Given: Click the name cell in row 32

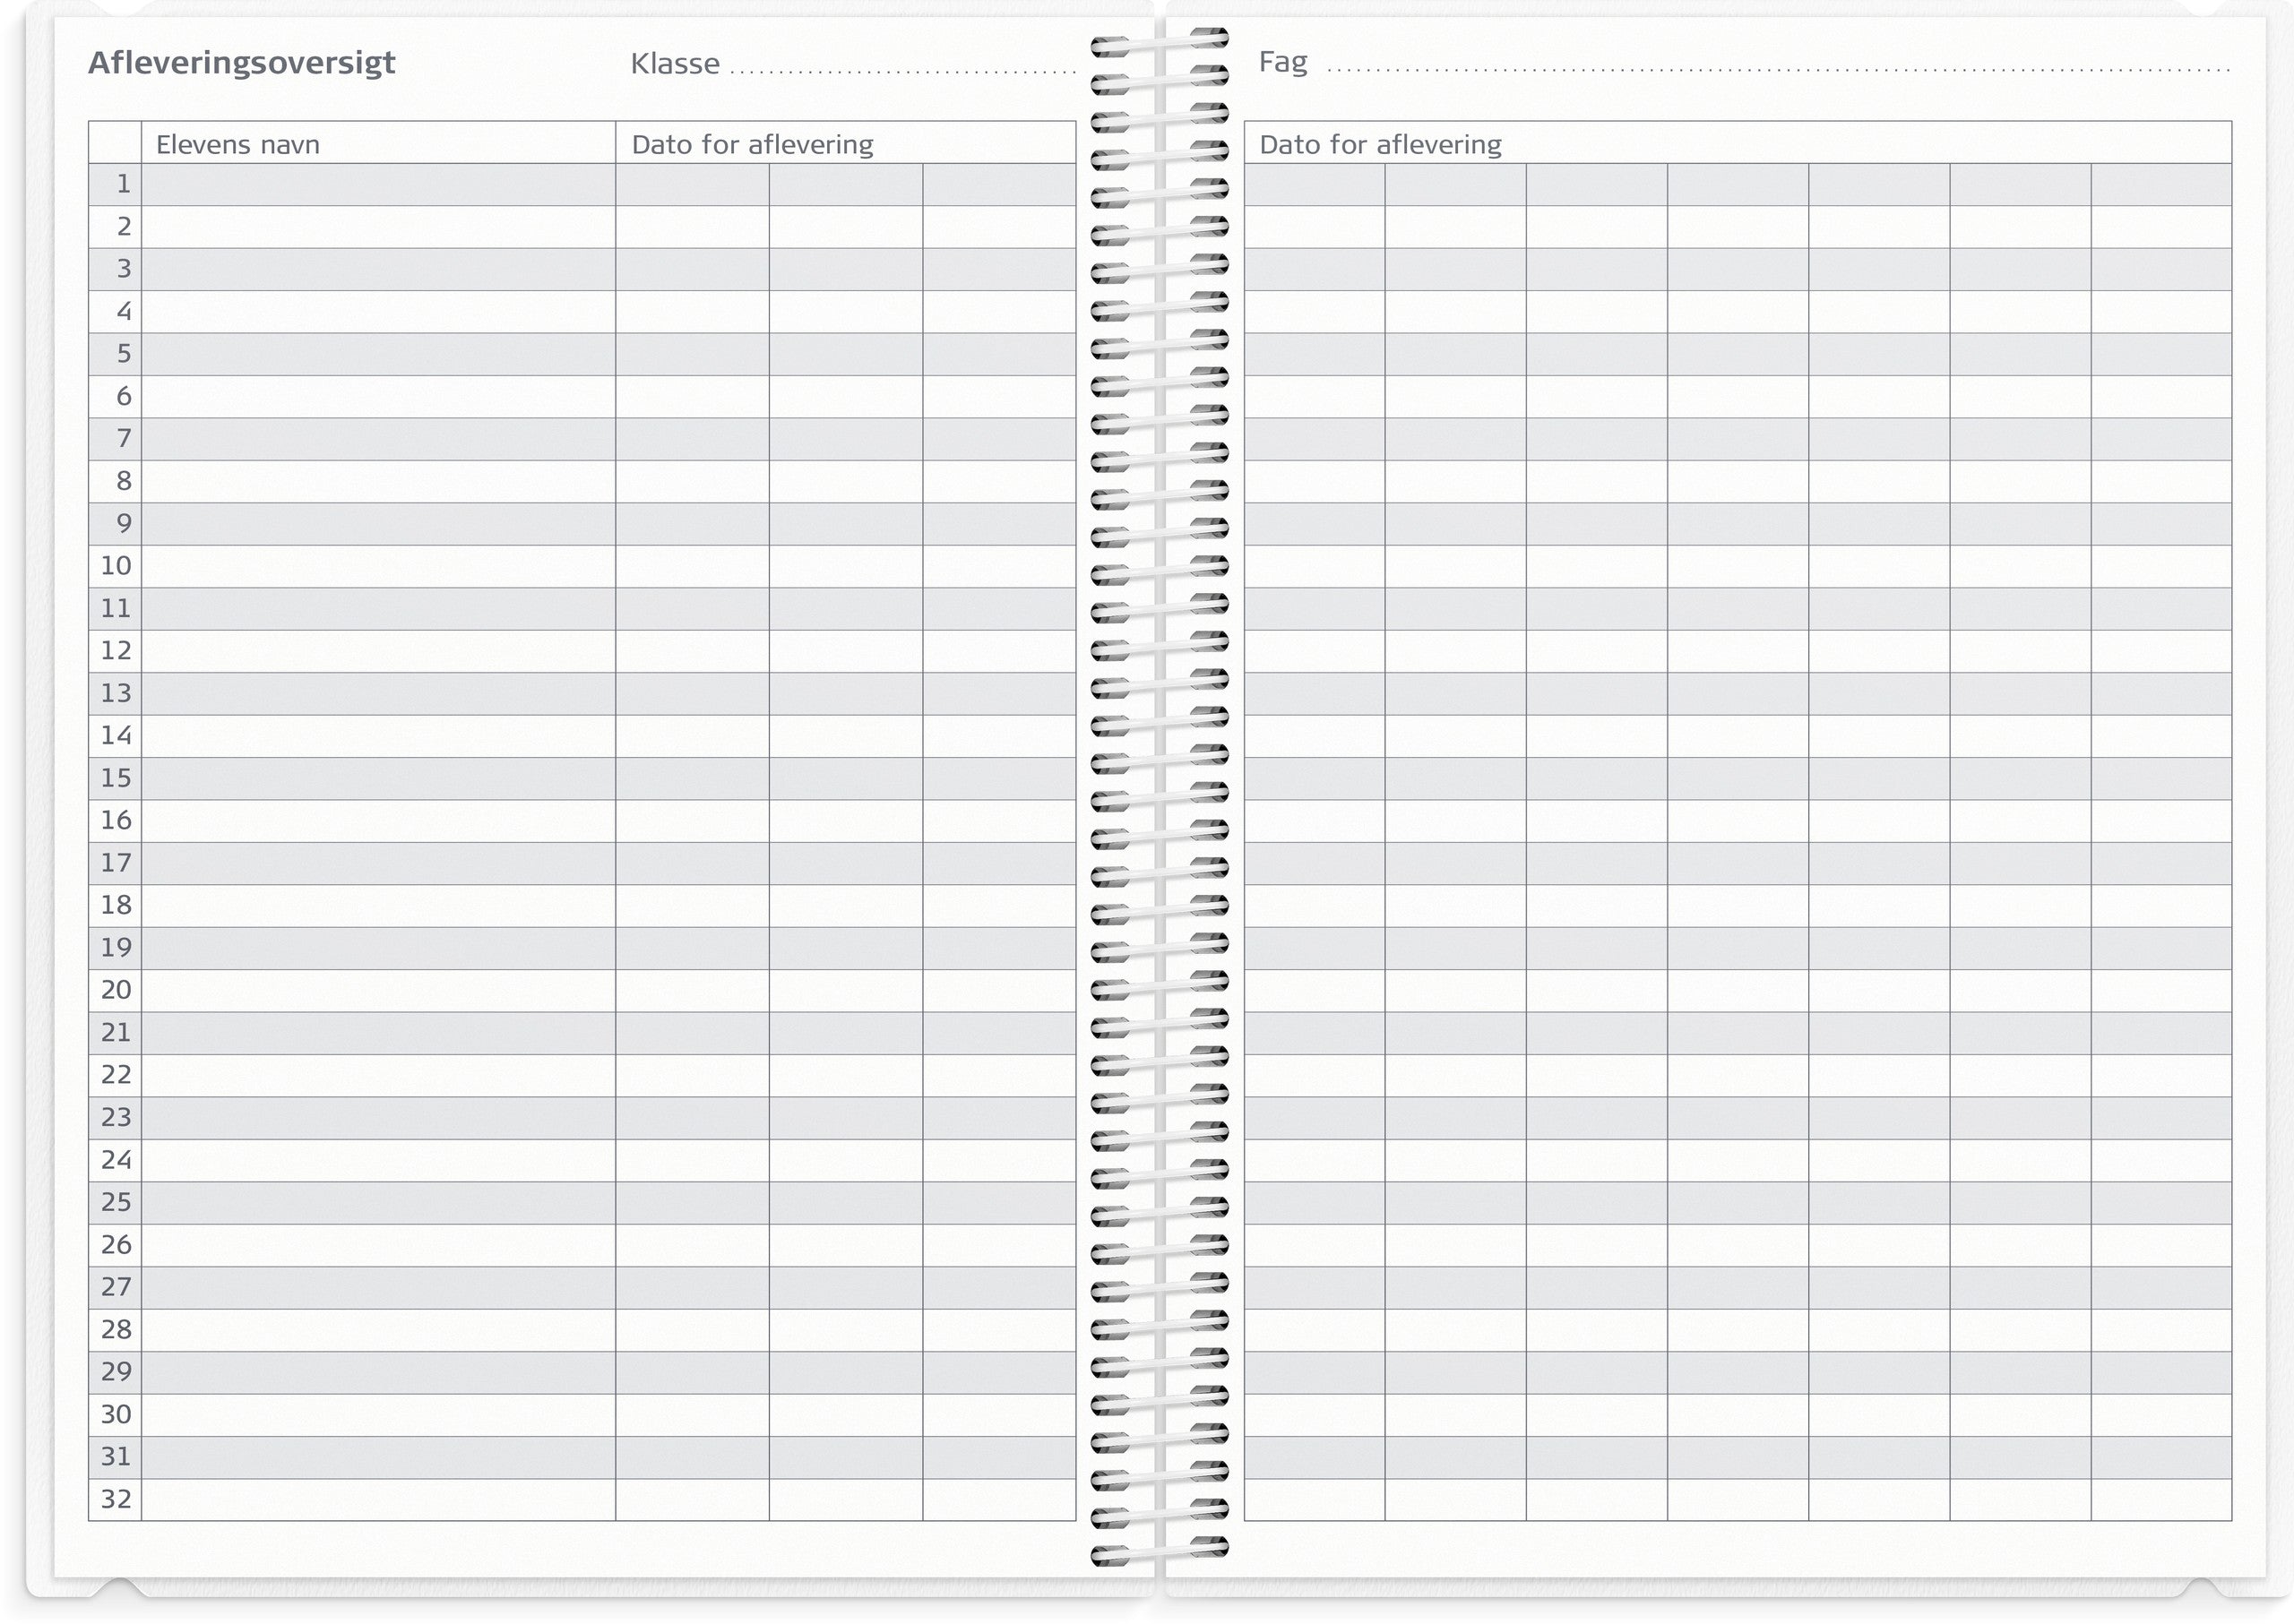Looking at the screenshot, I should 378,1500.
